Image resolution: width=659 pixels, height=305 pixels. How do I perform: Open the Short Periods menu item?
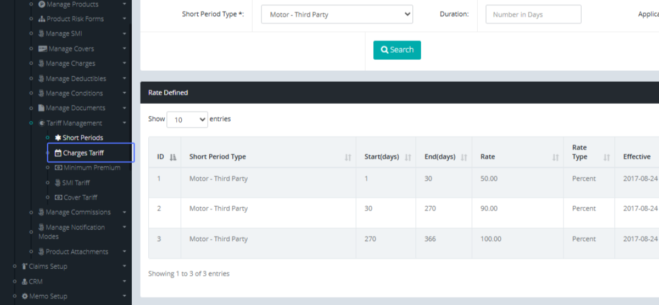[x=82, y=138]
